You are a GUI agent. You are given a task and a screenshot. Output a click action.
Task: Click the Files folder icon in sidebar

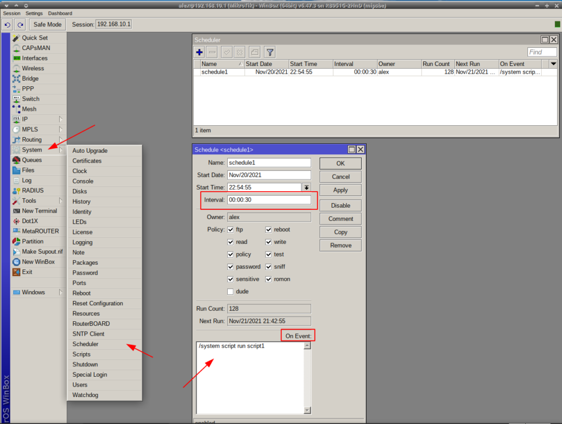(x=16, y=170)
